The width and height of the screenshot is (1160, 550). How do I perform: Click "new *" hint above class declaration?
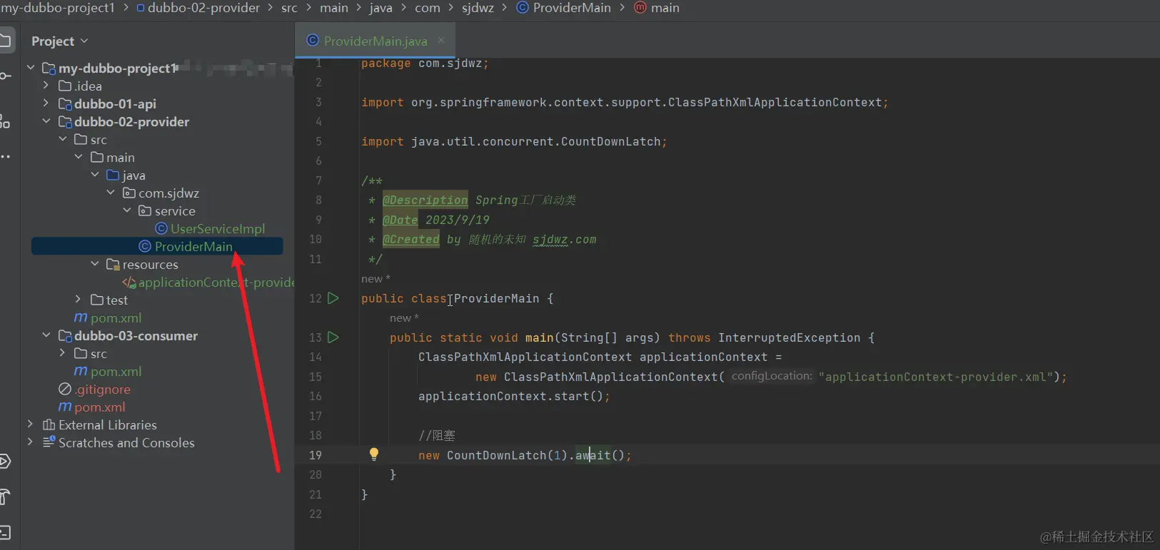[x=375, y=279]
